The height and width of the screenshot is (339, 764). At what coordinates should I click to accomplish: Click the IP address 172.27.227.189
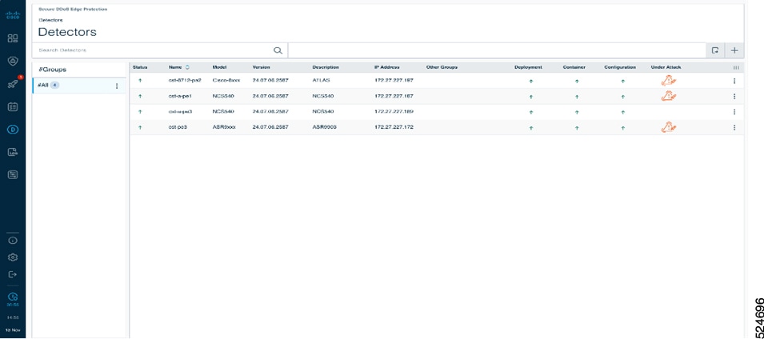tap(394, 112)
